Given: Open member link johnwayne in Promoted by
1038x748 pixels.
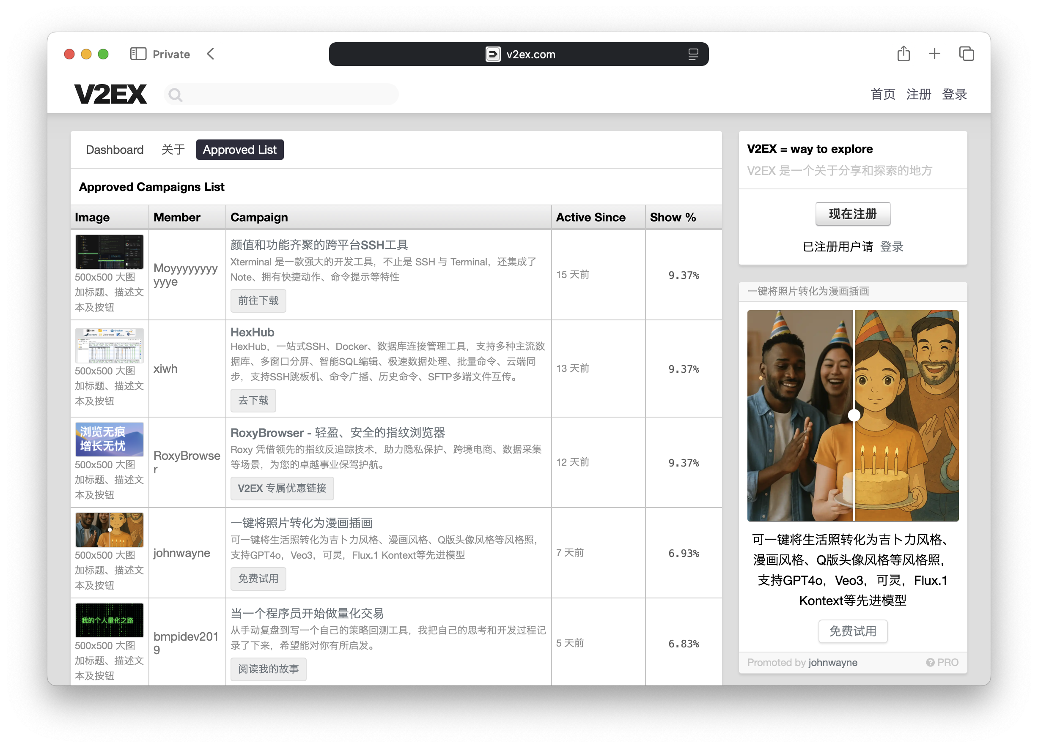Looking at the screenshot, I should tap(832, 662).
